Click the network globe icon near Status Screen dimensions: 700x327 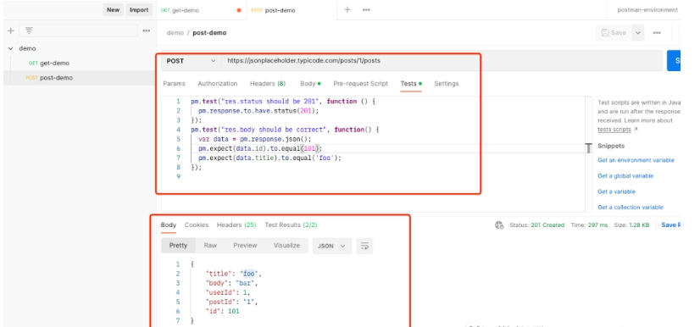(499, 224)
